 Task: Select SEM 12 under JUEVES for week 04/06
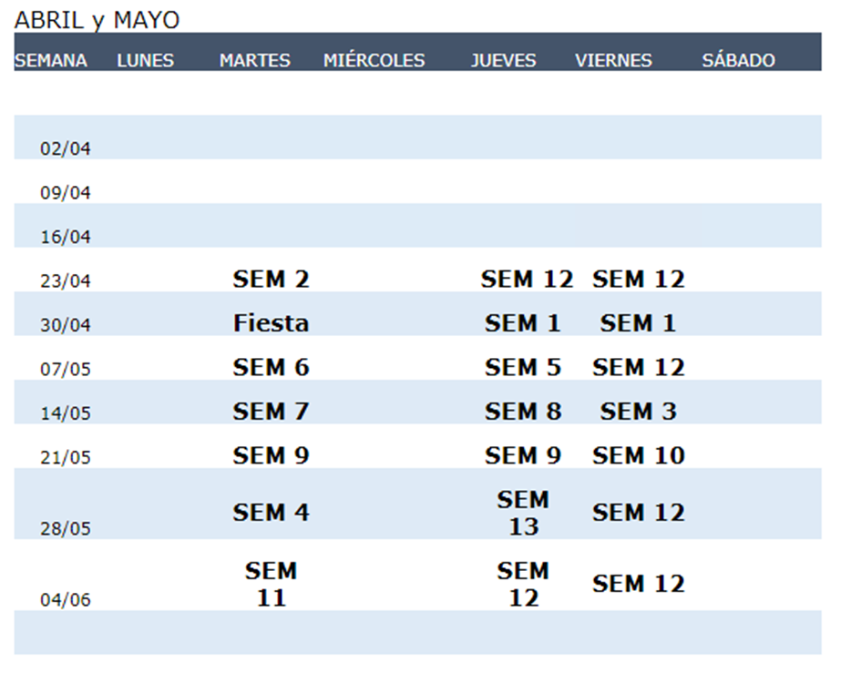pos(523,585)
